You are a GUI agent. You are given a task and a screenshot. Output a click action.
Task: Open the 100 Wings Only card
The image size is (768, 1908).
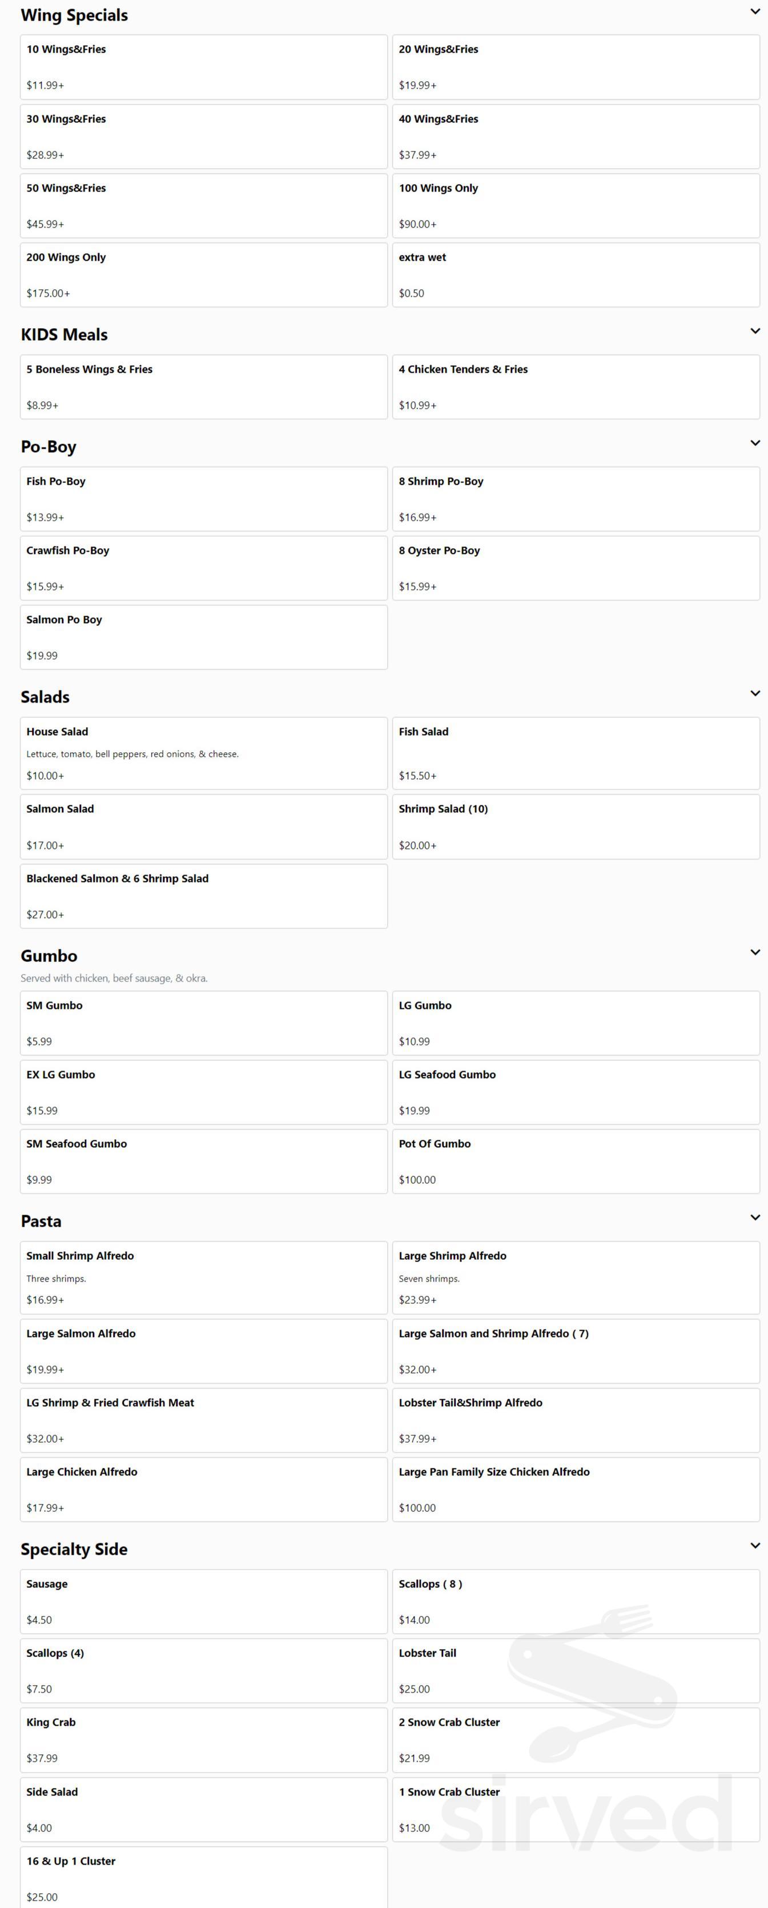[x=576, y=205]
